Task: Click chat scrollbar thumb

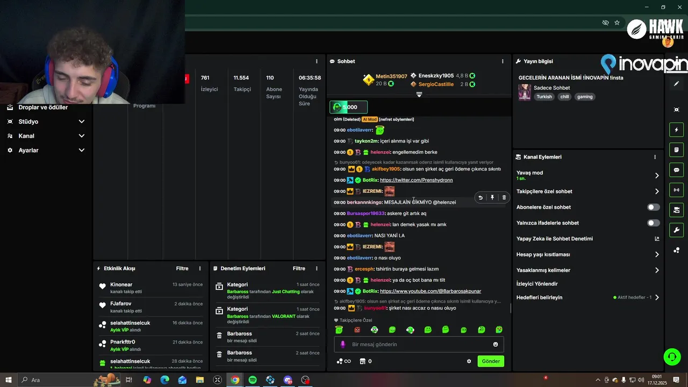Action: click(x=511, y=309)
